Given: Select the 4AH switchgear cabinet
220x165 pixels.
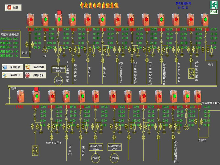Looking at the screenshot, I should [72, 20].
